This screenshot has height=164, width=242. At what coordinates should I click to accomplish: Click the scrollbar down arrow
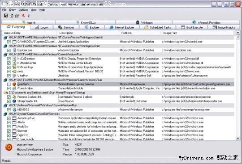(238, 138)
